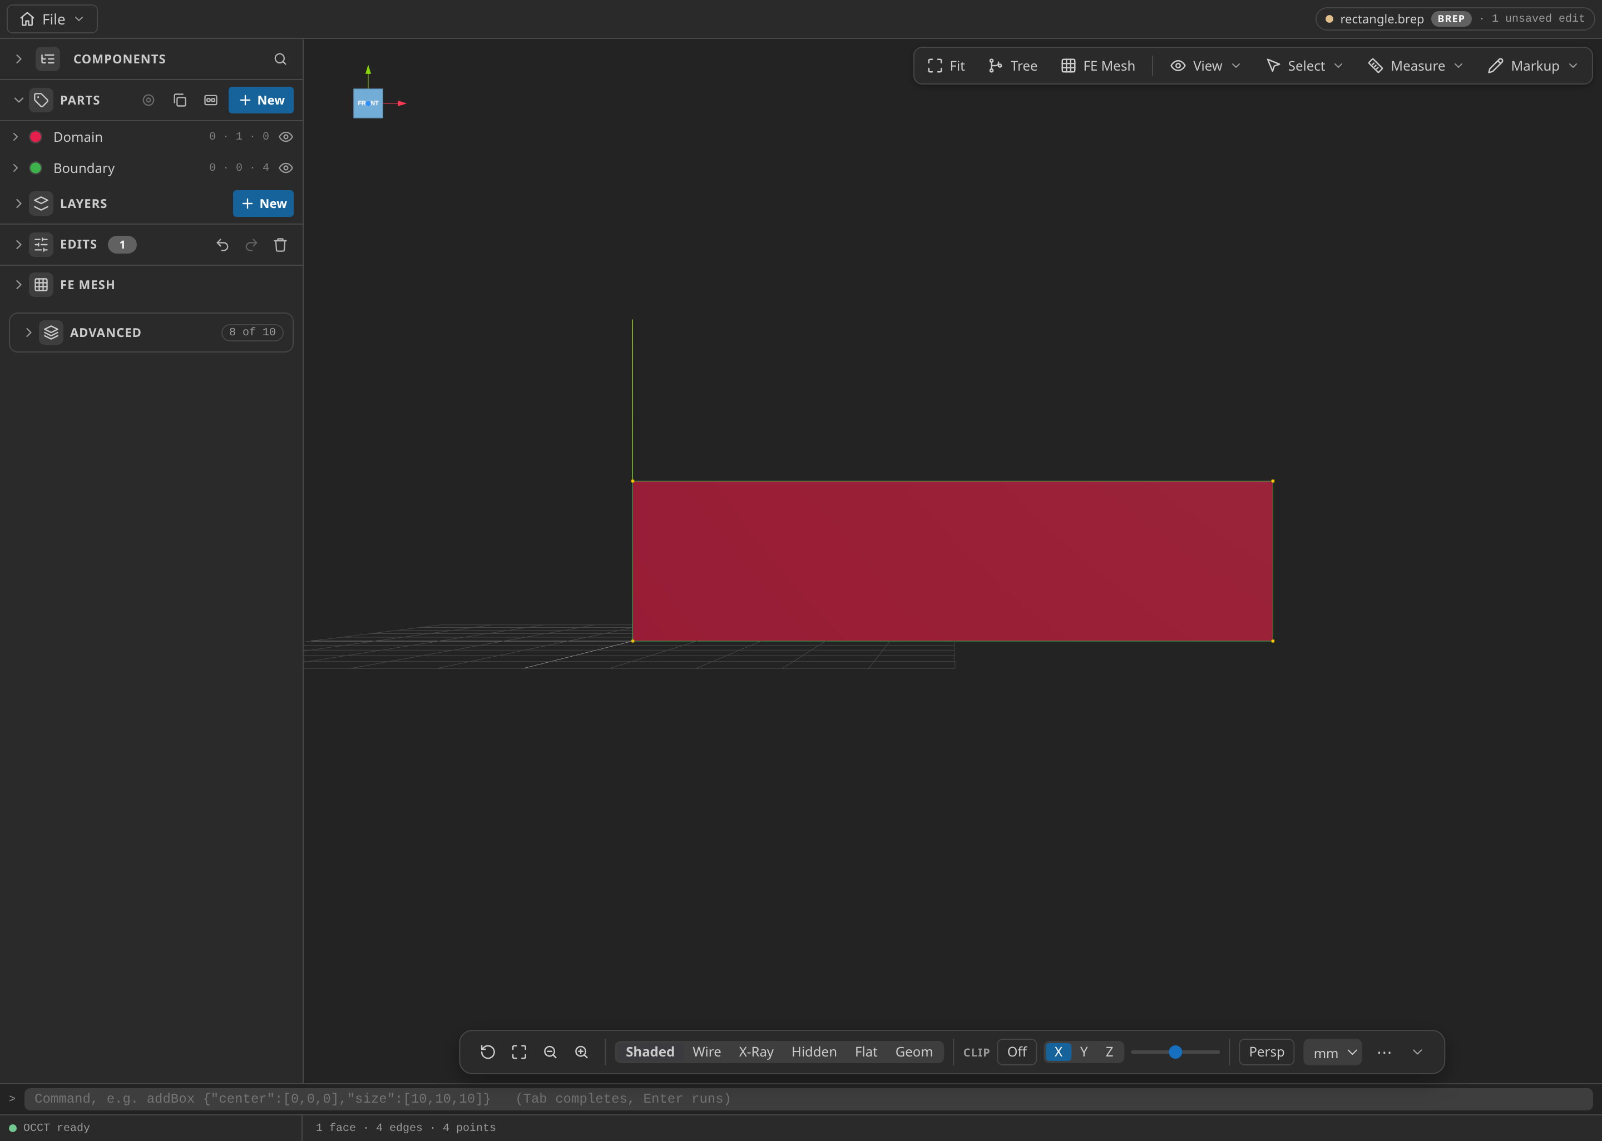The width and height of the screenshot is (1602, 1141).
Task: Redo the edit
Action: click(251, 245)
